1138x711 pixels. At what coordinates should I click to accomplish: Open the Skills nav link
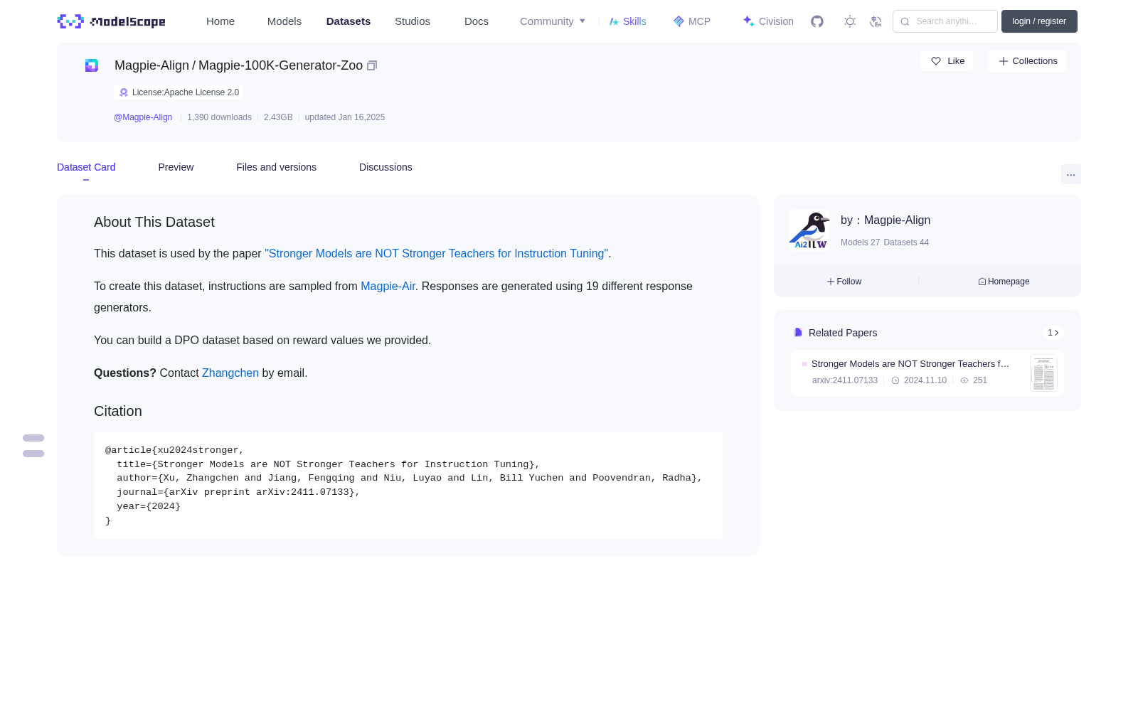pos(628,21)
